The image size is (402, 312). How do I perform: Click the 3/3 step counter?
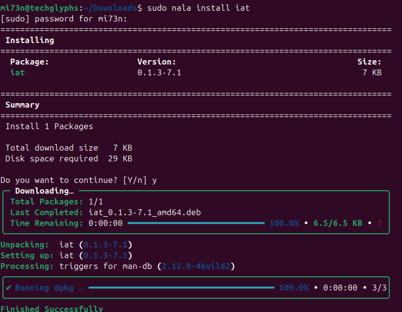[x=379, y=288]
